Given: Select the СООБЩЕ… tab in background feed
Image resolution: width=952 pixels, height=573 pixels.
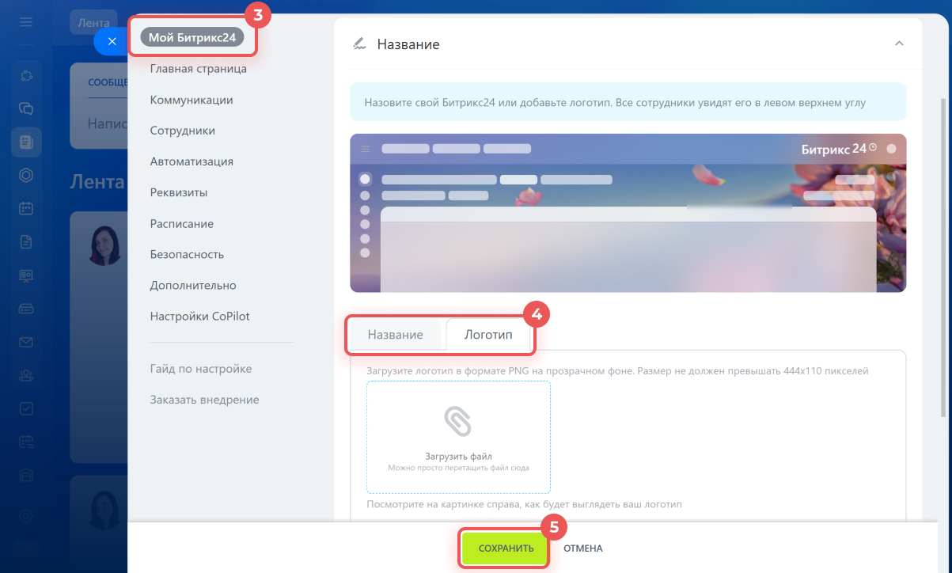Looking at the screenshot, I should pyautogui.click(x=108, y=82).
